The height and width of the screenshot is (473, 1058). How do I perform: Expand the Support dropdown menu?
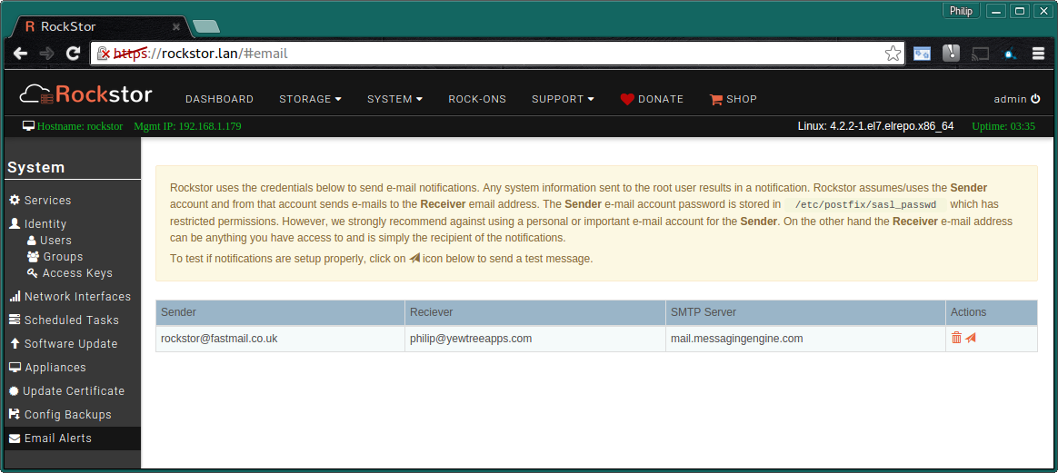563,99
